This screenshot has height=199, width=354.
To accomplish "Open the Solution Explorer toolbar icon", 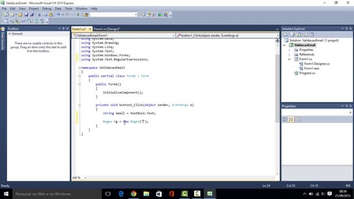I will point(143,15).
